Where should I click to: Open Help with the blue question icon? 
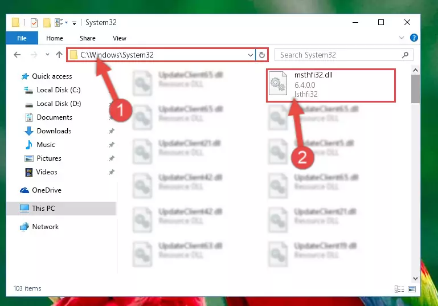tap(414, 38)
